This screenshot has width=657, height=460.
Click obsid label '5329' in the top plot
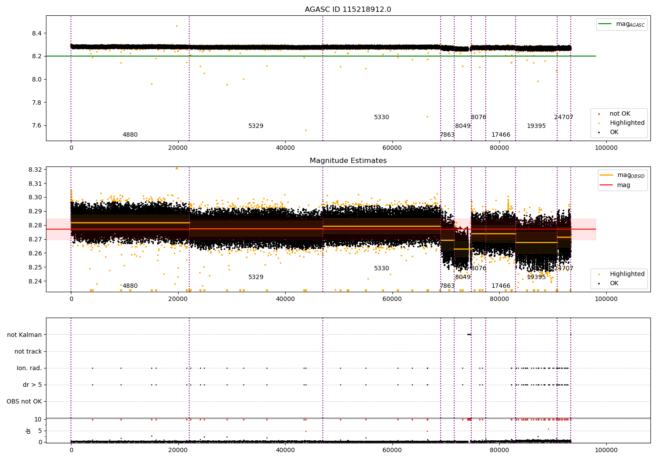pyautogui.click(x=256, y=126)
